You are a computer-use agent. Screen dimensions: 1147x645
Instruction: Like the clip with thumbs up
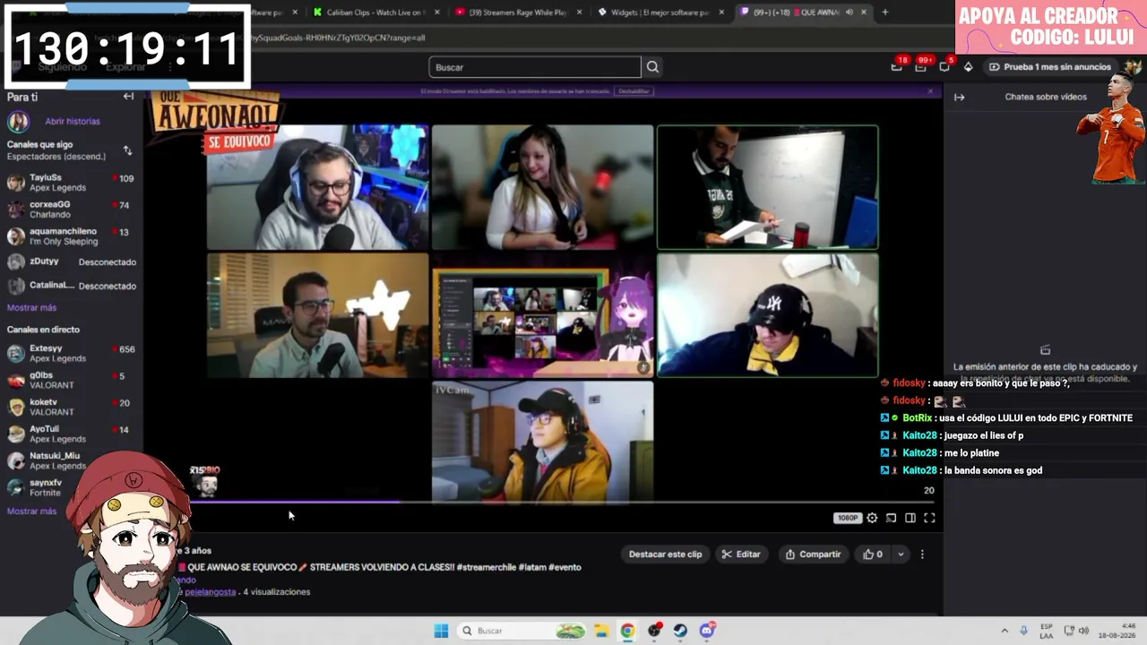[x=873, y=555]
